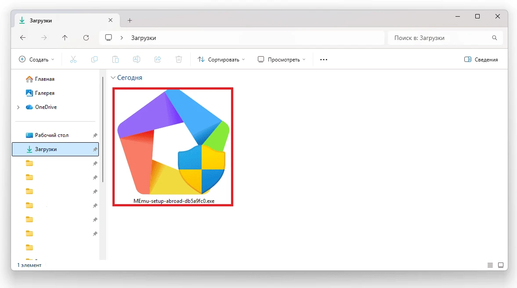Click the Rename icon in toolbar

tap(137, 59)
